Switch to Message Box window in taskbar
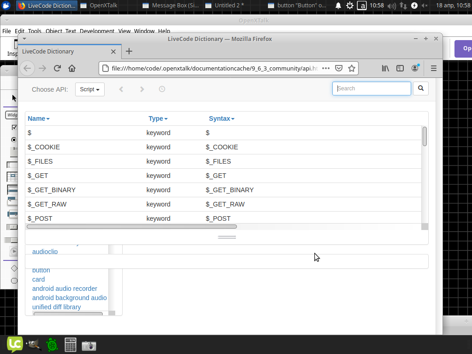Image resolution: width=472 pixels, height=354 pixels. tap(171, 6)
